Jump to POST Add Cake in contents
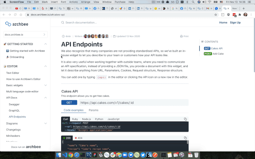Screen dimensions: 255x159 click(x=214, y=54)
